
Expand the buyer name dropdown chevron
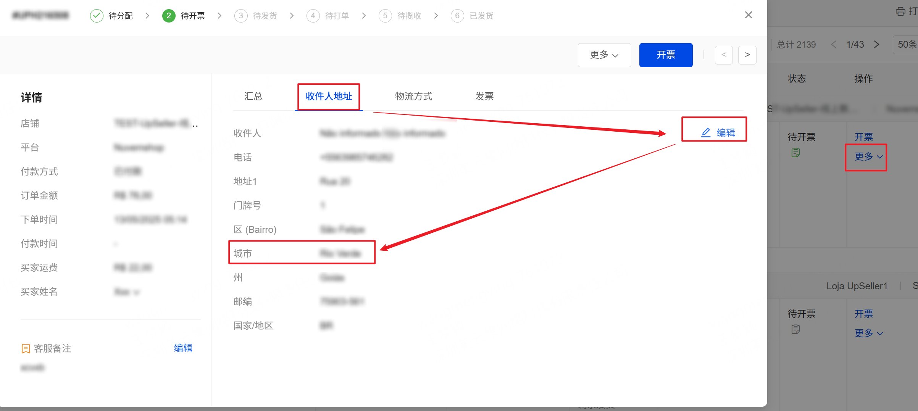(x=137, y=292)
